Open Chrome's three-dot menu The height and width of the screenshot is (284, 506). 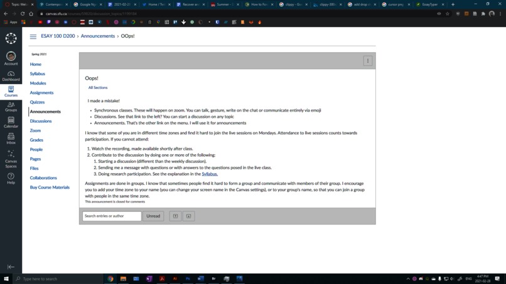coord(500,14)
